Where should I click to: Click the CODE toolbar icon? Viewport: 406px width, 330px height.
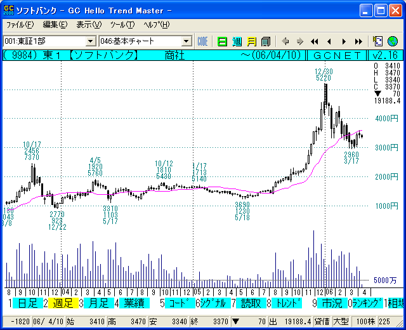[x=202, y=41]
